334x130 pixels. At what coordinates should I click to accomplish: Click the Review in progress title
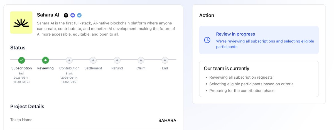click(235, 34)
